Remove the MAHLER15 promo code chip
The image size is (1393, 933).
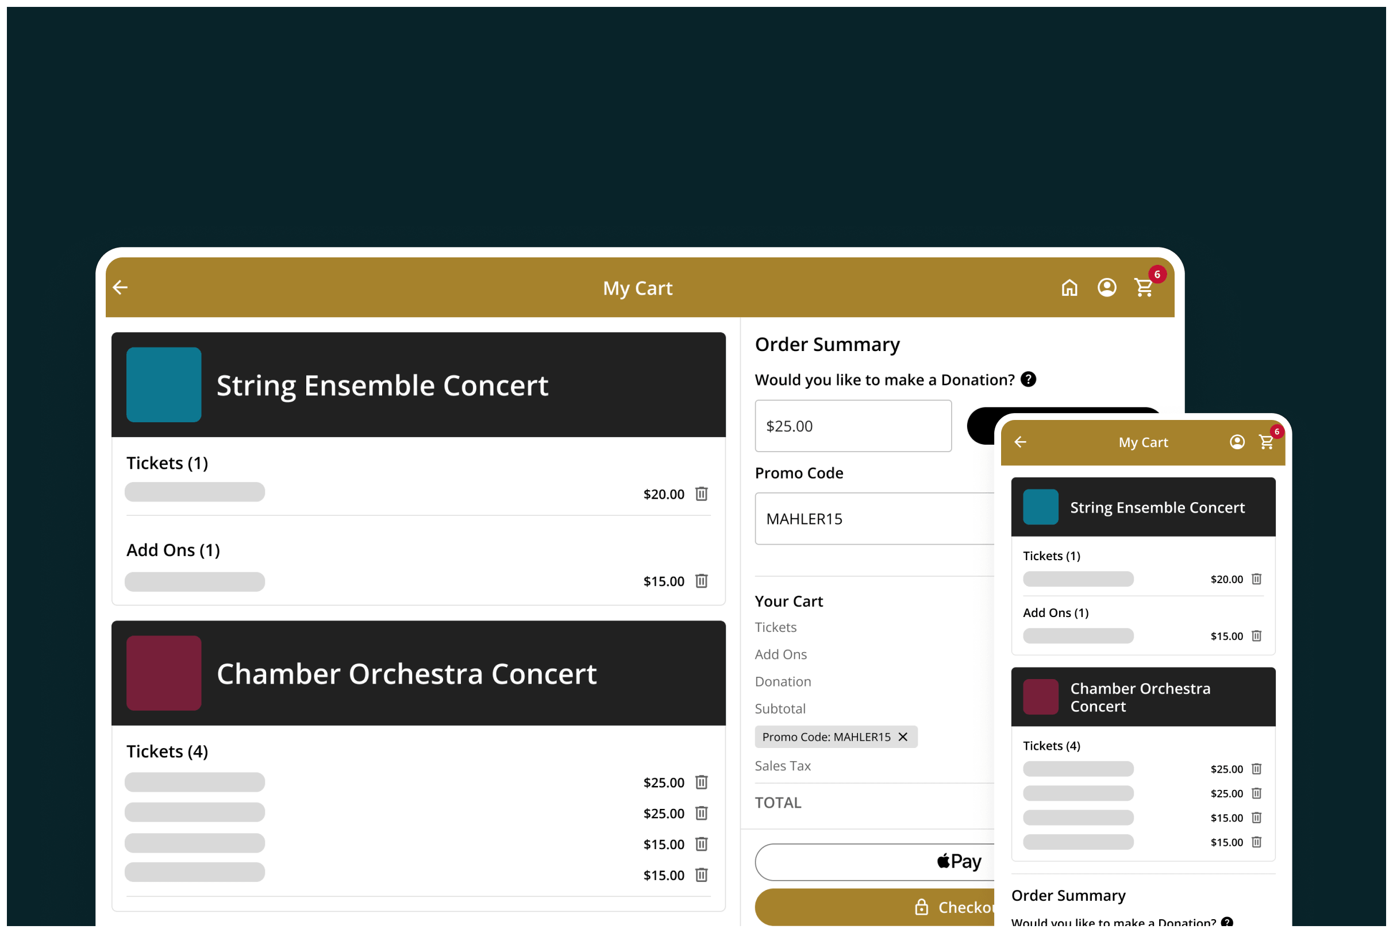pyautogui.click(x=902, y=737)
